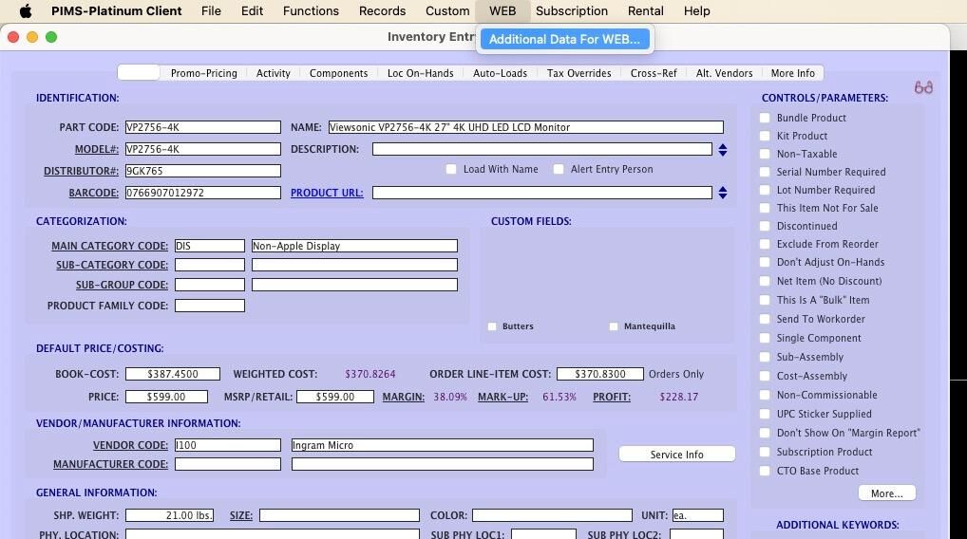Click the More... button
The height and width of the screenshot is (539, 967).
[x=887, y=493]
